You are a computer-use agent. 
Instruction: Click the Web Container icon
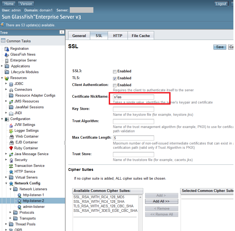tap(12, 137)
